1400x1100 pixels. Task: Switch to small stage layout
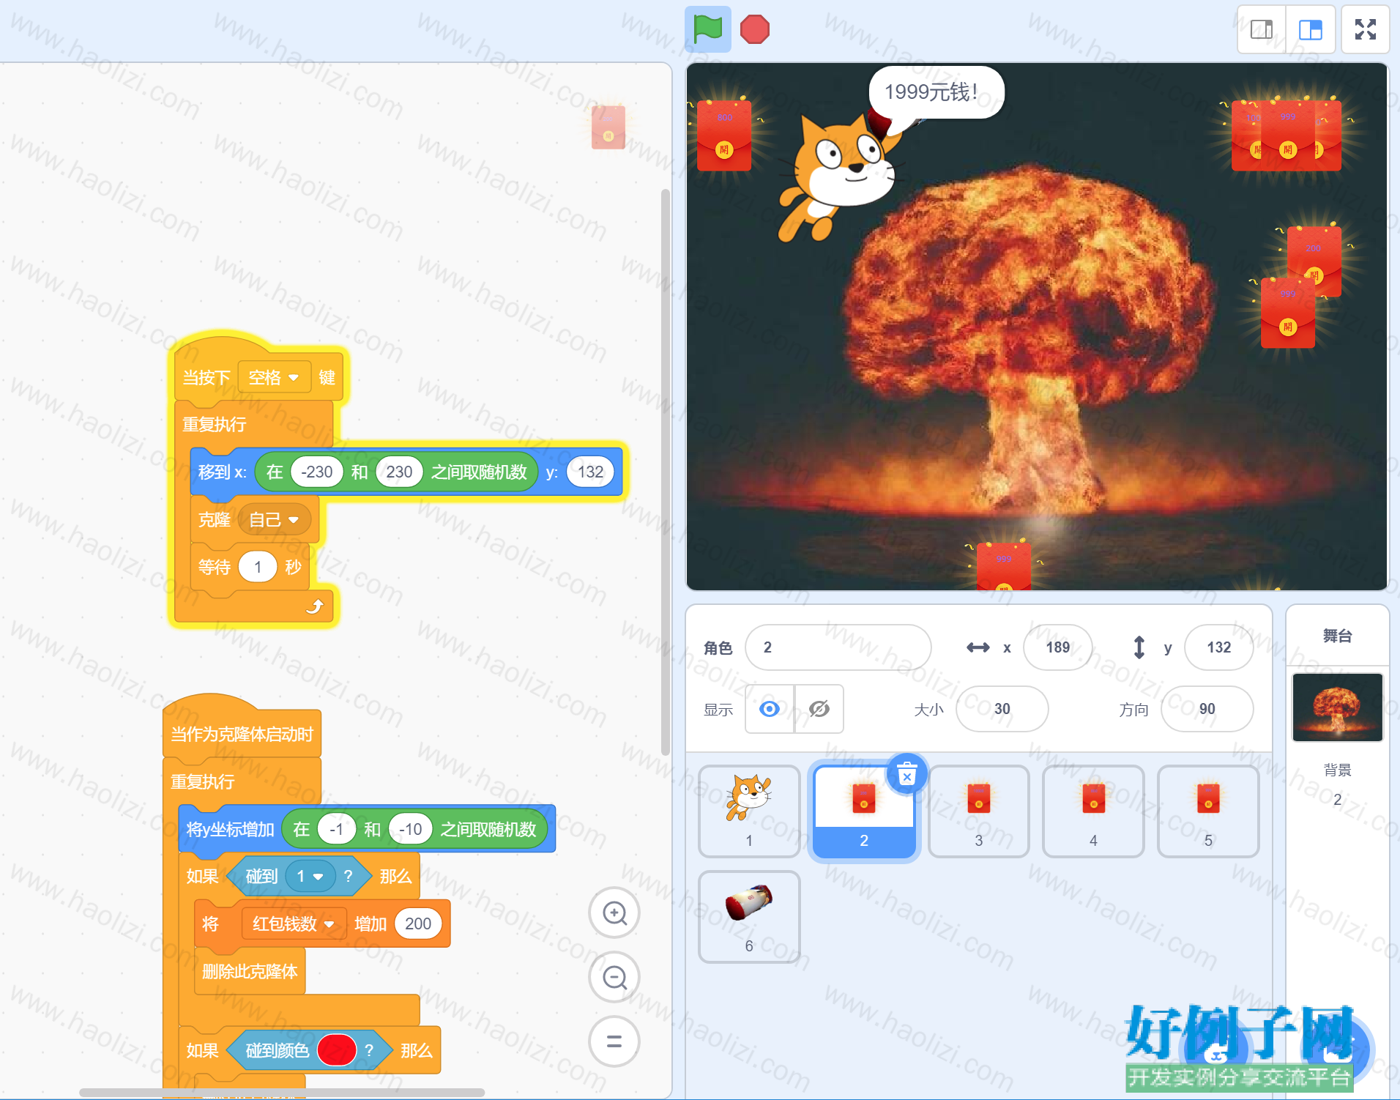1261,29
